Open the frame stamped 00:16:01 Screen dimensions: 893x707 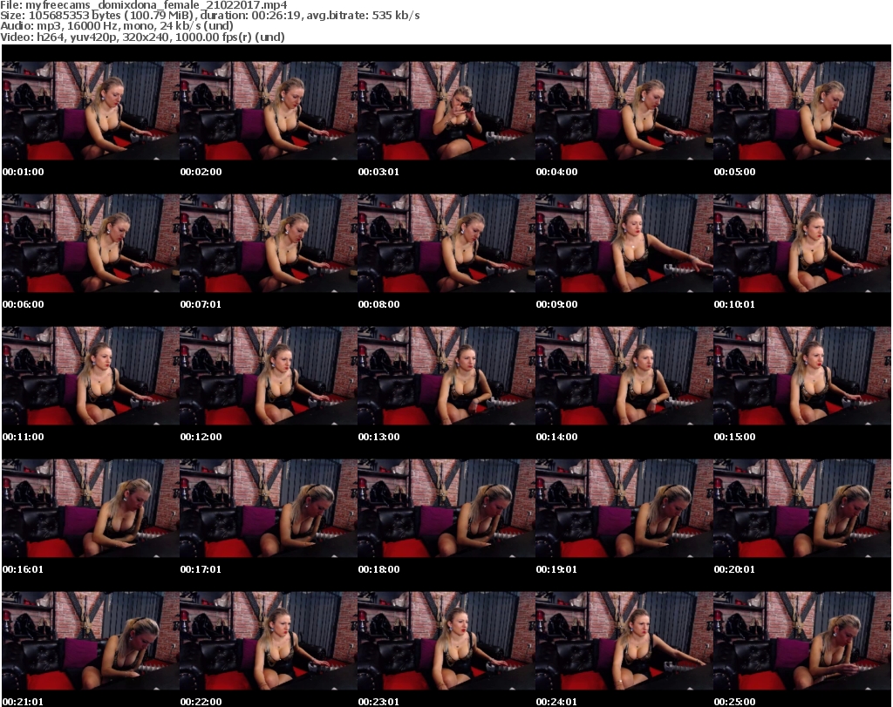[x=91, y=509]
